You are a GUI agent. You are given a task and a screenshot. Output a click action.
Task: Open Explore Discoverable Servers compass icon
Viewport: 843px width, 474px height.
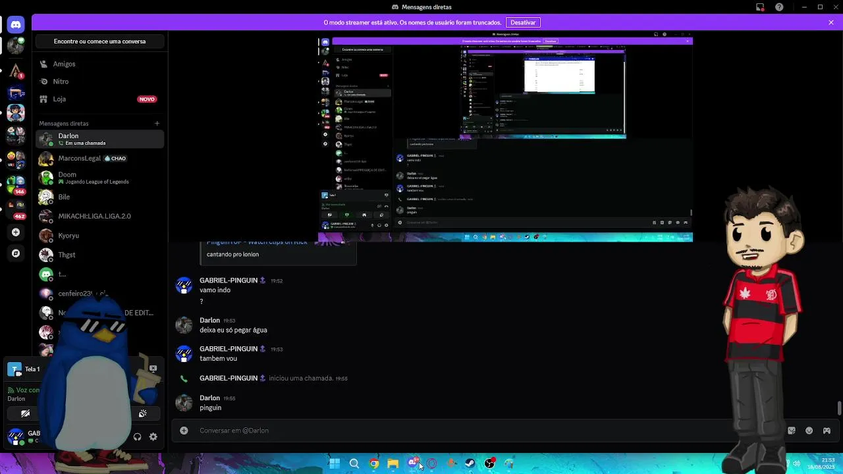click(x=16, y=253)
